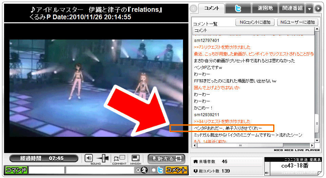Click the Twitter bird icon beside コメント button
This screenshot has width=326, height=178.
pos(160,170)
